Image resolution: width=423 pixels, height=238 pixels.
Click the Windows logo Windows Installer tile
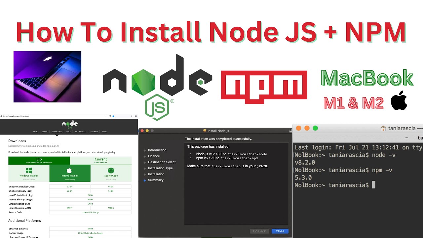pyautogui.click(x=29, y=173)
